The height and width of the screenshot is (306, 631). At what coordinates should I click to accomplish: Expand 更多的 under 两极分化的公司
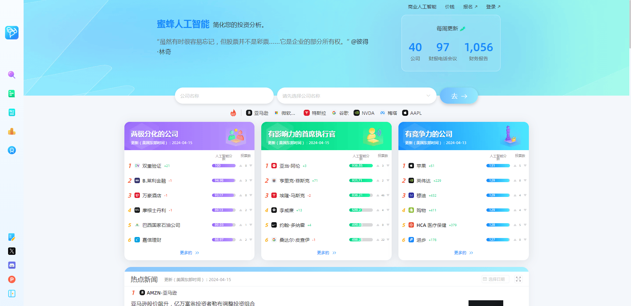189,253
